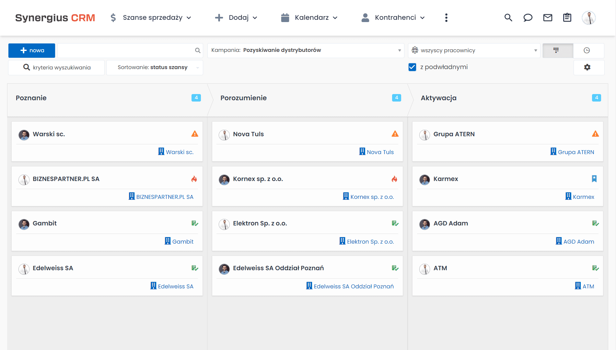Screen dimensions: 616x350
Task: Toggle the 'z podwładnymi' checkbox
Action: (x=412, y=67)
